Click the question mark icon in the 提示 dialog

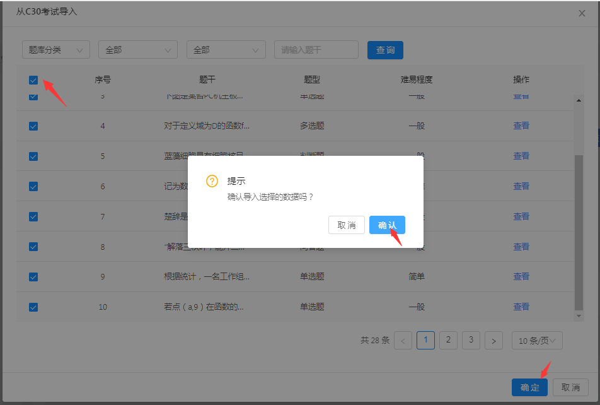pyautogui.click(x=210, y=180)
